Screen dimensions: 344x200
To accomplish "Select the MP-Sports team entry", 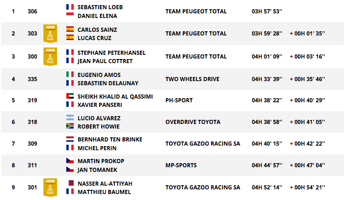I will (181, 165).
